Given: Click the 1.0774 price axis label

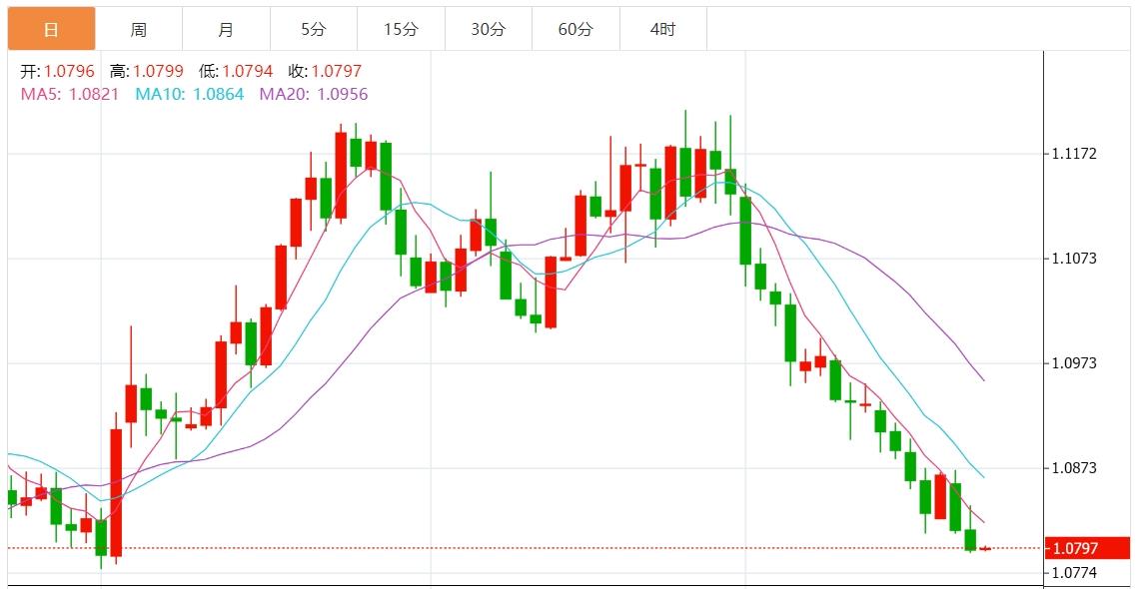Looking at the screenshot, I should [1074, 573].
